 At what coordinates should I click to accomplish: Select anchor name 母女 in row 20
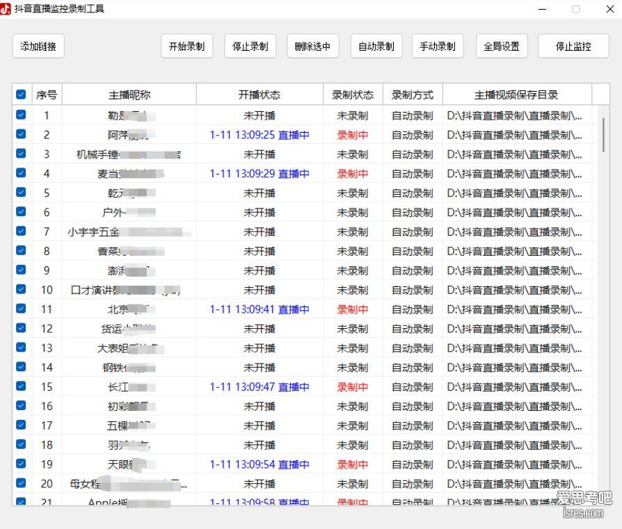coord(80,485)
